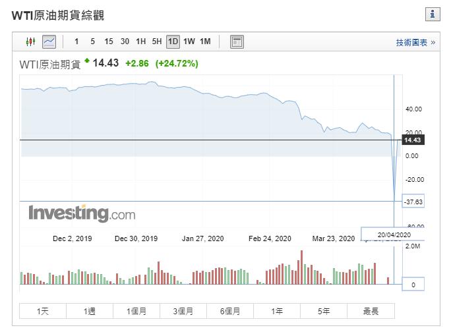This screenshot has height=334, width=451.
Task: Click the WTI原油期貨綜觀 heading
Action: coord(58,15)
